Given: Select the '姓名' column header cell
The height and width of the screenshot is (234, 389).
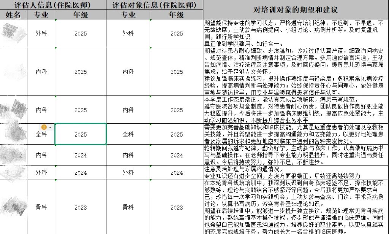Looking at the screenshot, I should click(x=14, y=15).
